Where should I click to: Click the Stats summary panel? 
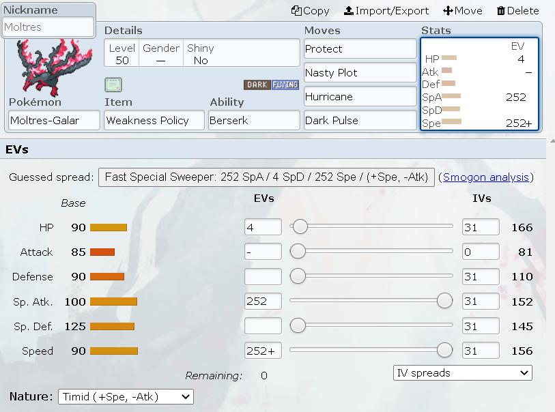tap(480, 85)
